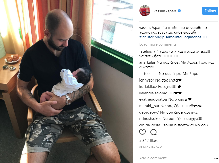View the 5,342 likes list

[148, 141]
